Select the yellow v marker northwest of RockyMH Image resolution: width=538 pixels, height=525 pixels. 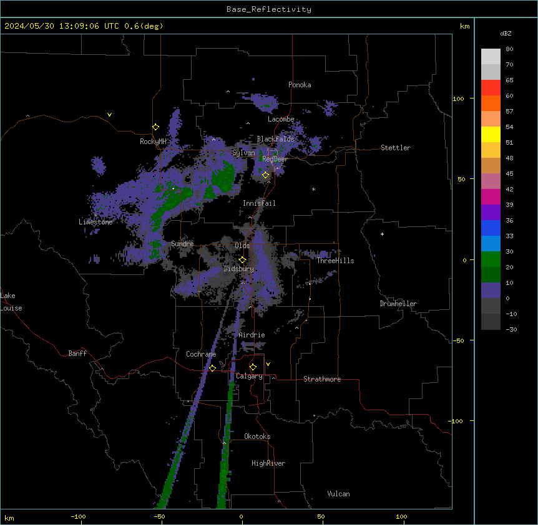[109, 115]
